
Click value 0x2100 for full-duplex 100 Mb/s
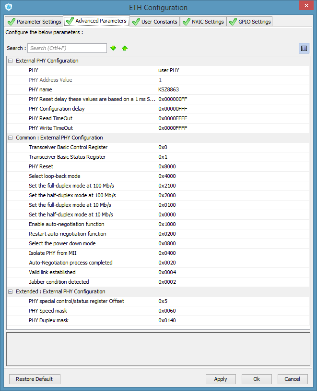[x=167, y=186]
